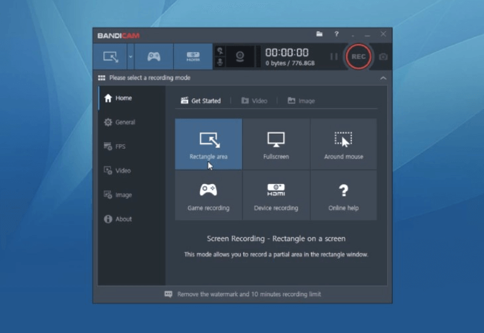This screenshot has height=333, width=484.
Task: Take a screenshot with the camera icon
Action: click(x=383, y=57)
